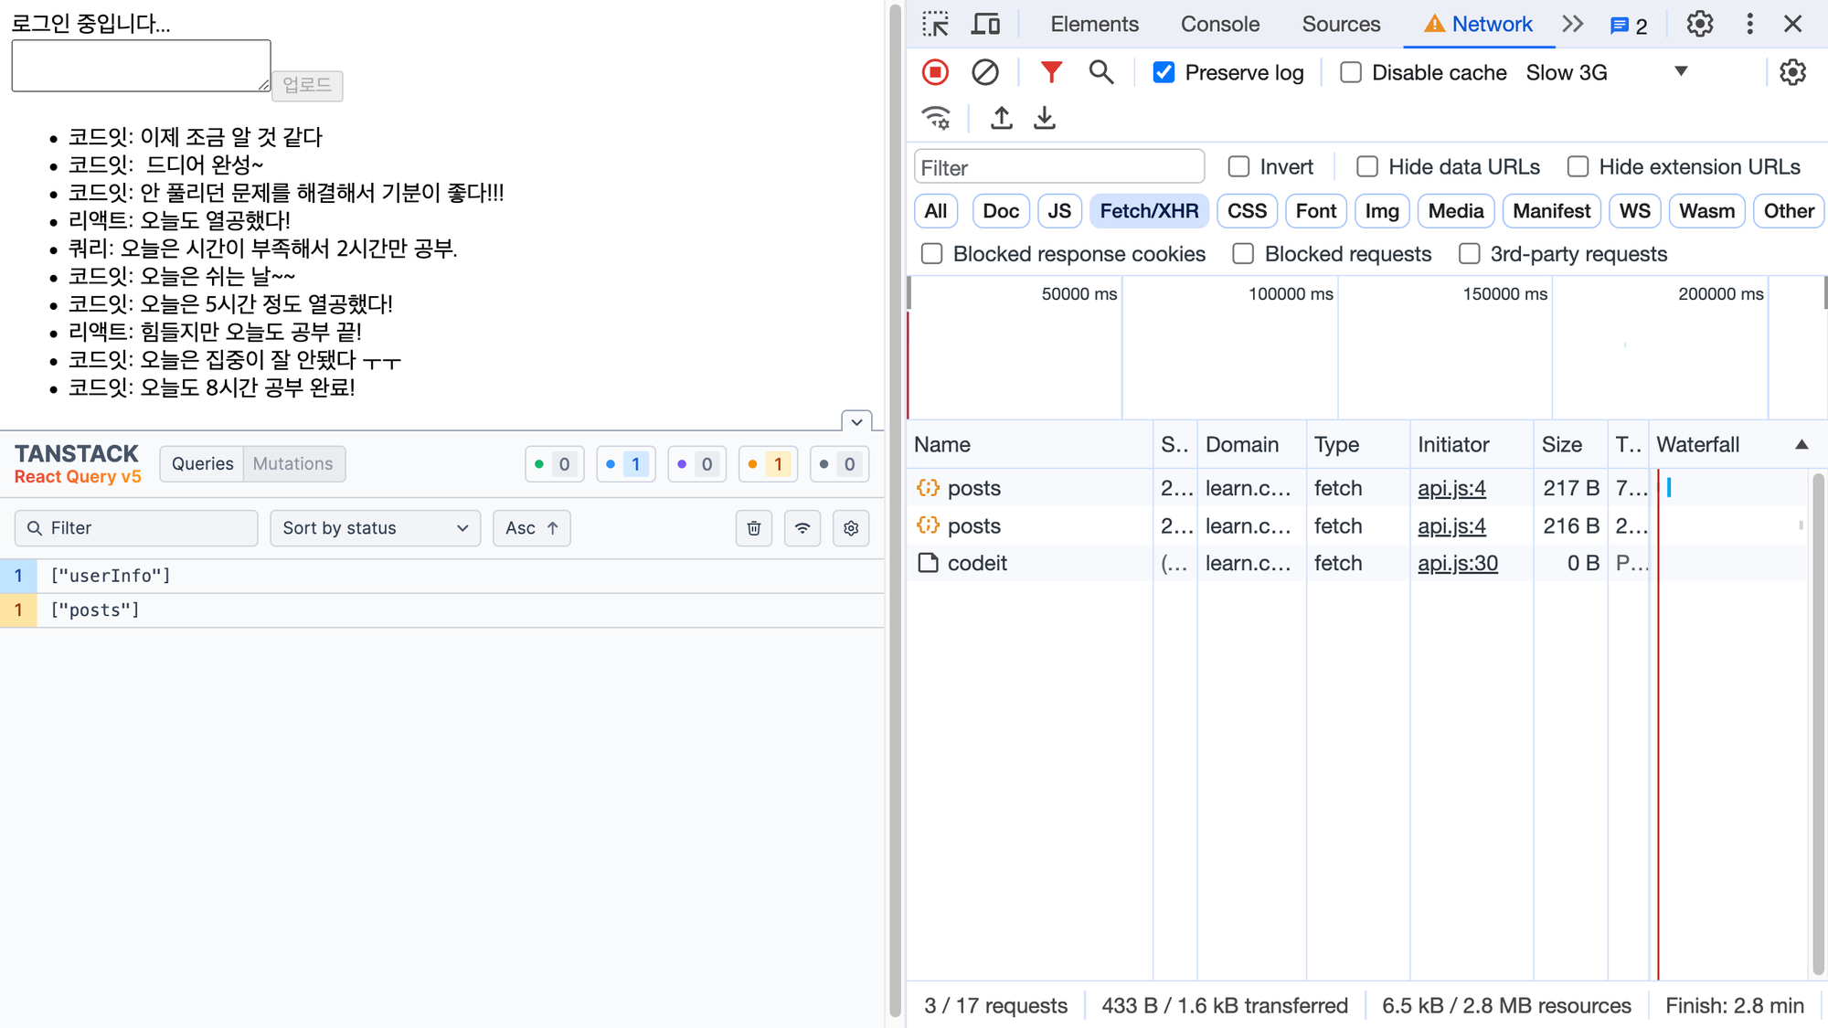
Task: Check the Invert filter checkbox
Action: [1238, 166]
